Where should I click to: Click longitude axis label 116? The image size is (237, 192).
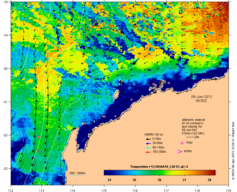point(135,190)
